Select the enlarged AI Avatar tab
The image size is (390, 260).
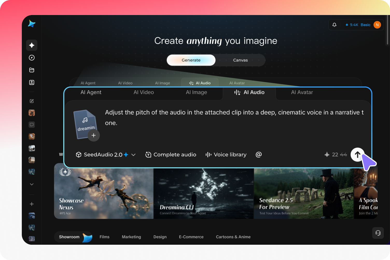[x=302, y=92]
